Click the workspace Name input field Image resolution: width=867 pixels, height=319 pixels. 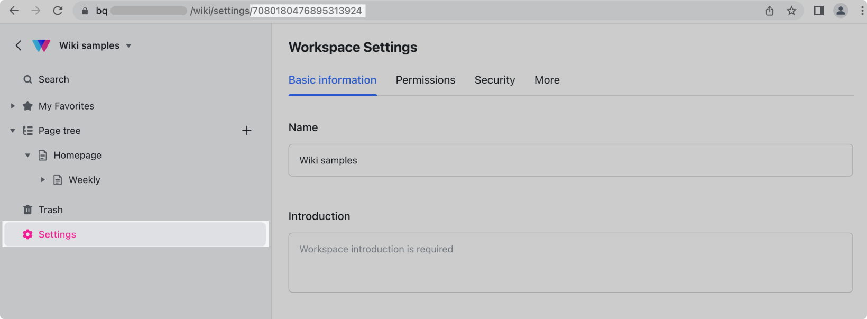point(570,160)
